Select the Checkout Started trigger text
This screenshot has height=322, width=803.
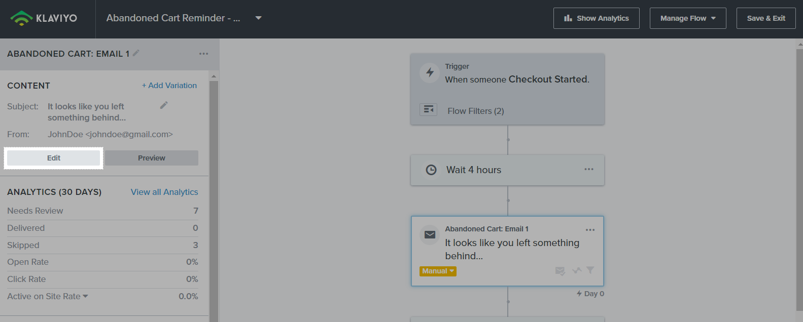pos(548,79)
